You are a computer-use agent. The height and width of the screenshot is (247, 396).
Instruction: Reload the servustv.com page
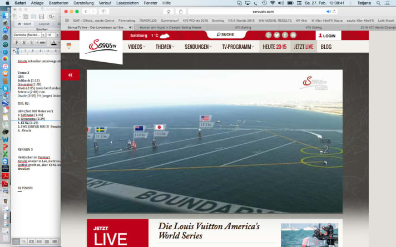[334, 12]
